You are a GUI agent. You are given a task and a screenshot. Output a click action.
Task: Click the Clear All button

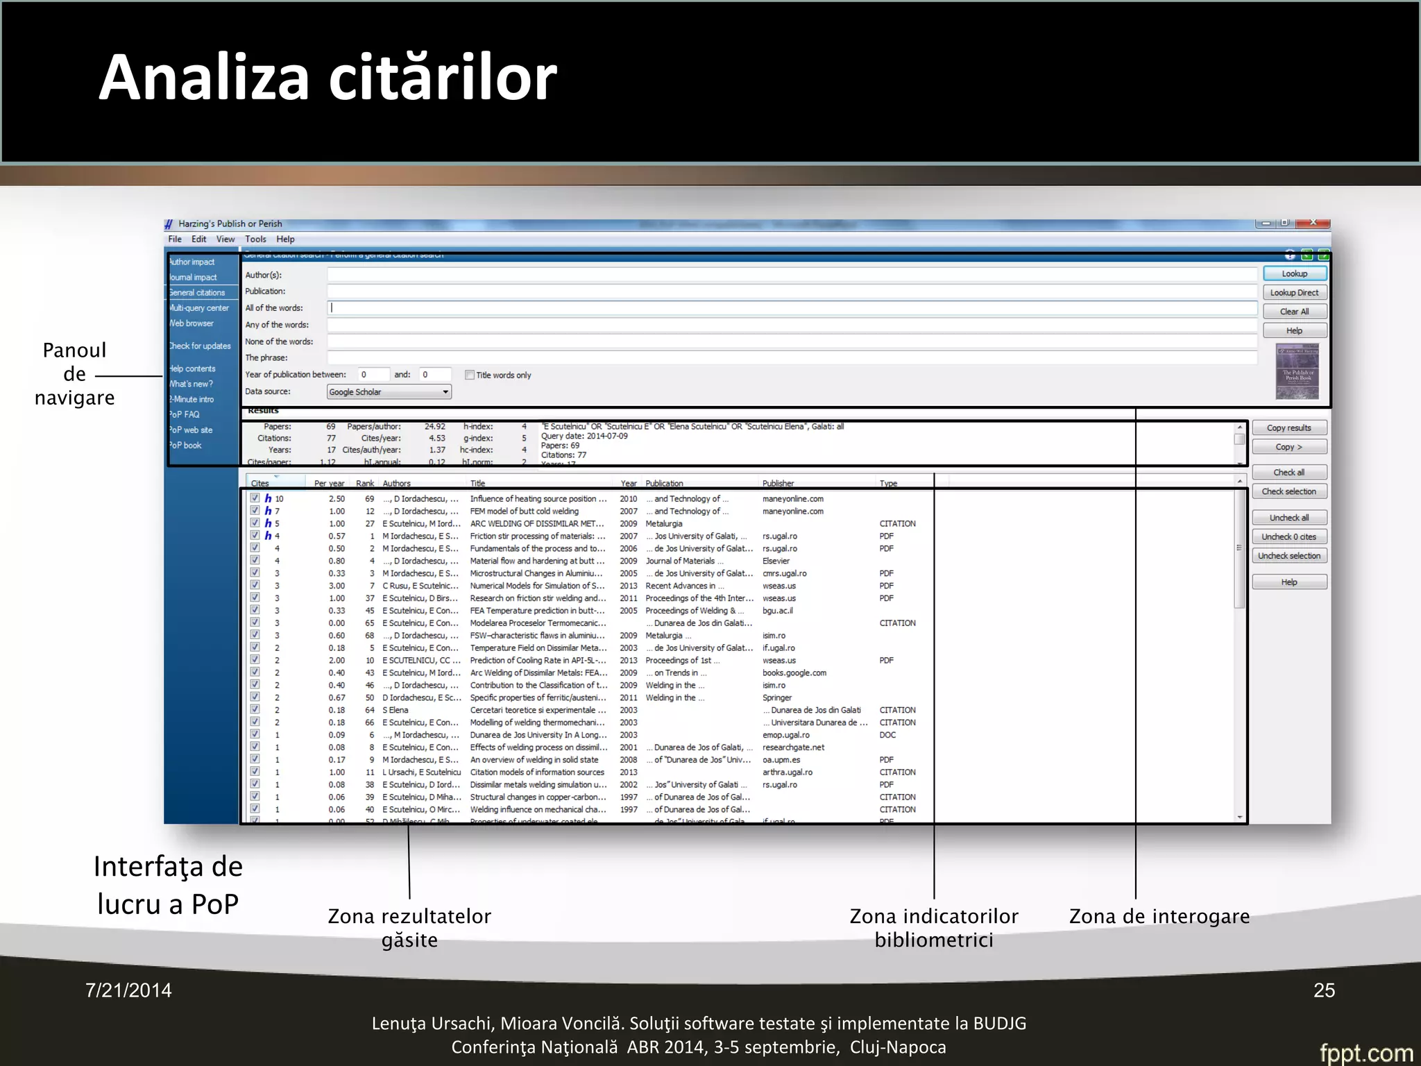point(1295,312)
